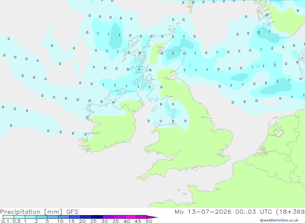The image size is (305, 223).
Task: Click the "0.5" legend scale label
Action: pos(16,221)
